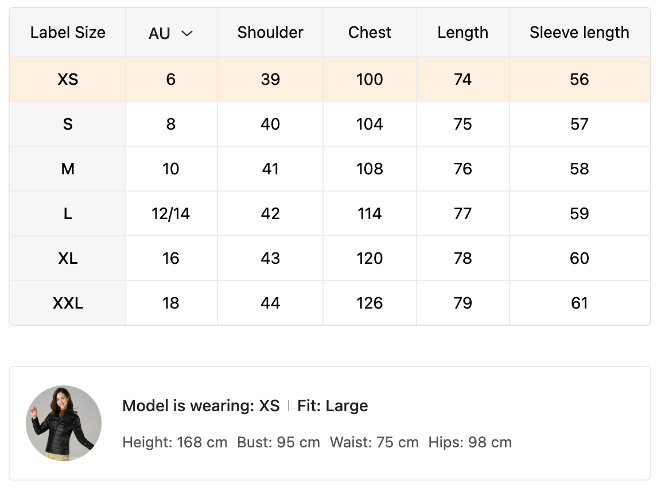This screenshot has height=499, width=661.
Task: Click the Shoulder column header
Action: (270, 32)
